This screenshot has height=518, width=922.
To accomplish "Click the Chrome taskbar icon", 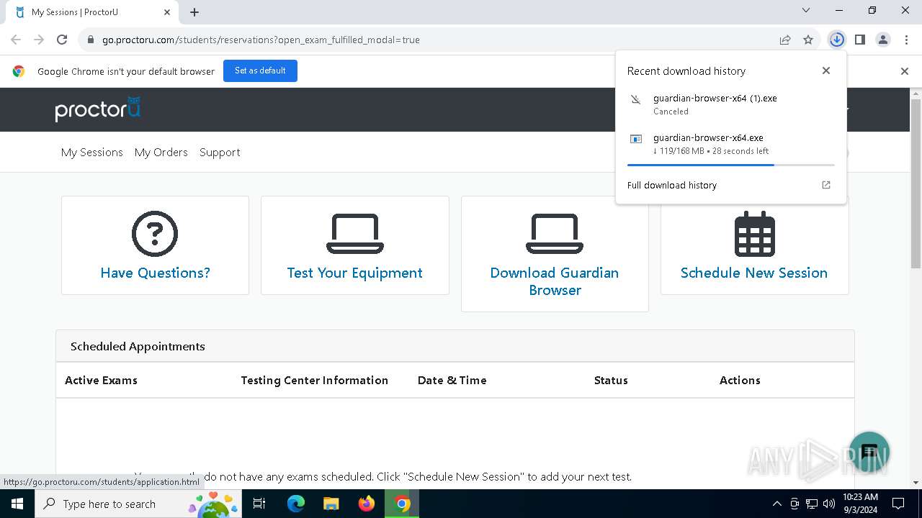I will (402, 504).
